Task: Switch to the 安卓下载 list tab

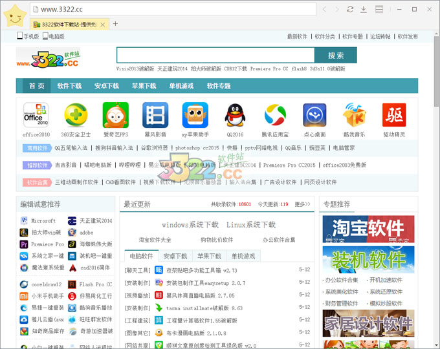Action: pos(175,256)
